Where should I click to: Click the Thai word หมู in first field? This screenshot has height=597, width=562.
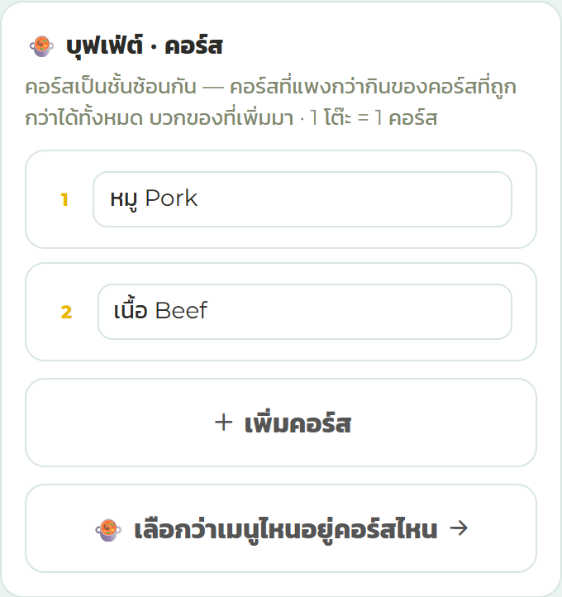pyautogui.click(x=124, y=199)
